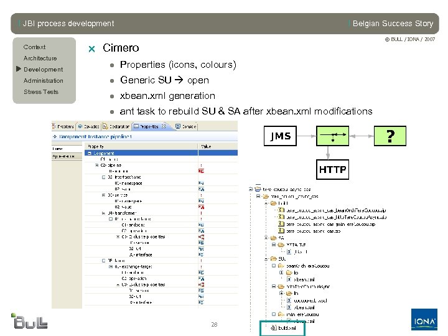Click beanOrchTereCoucou.zip file icon
Image resolution: width=448 pixels, height=336 pixels.
click(x=281, y=210)
